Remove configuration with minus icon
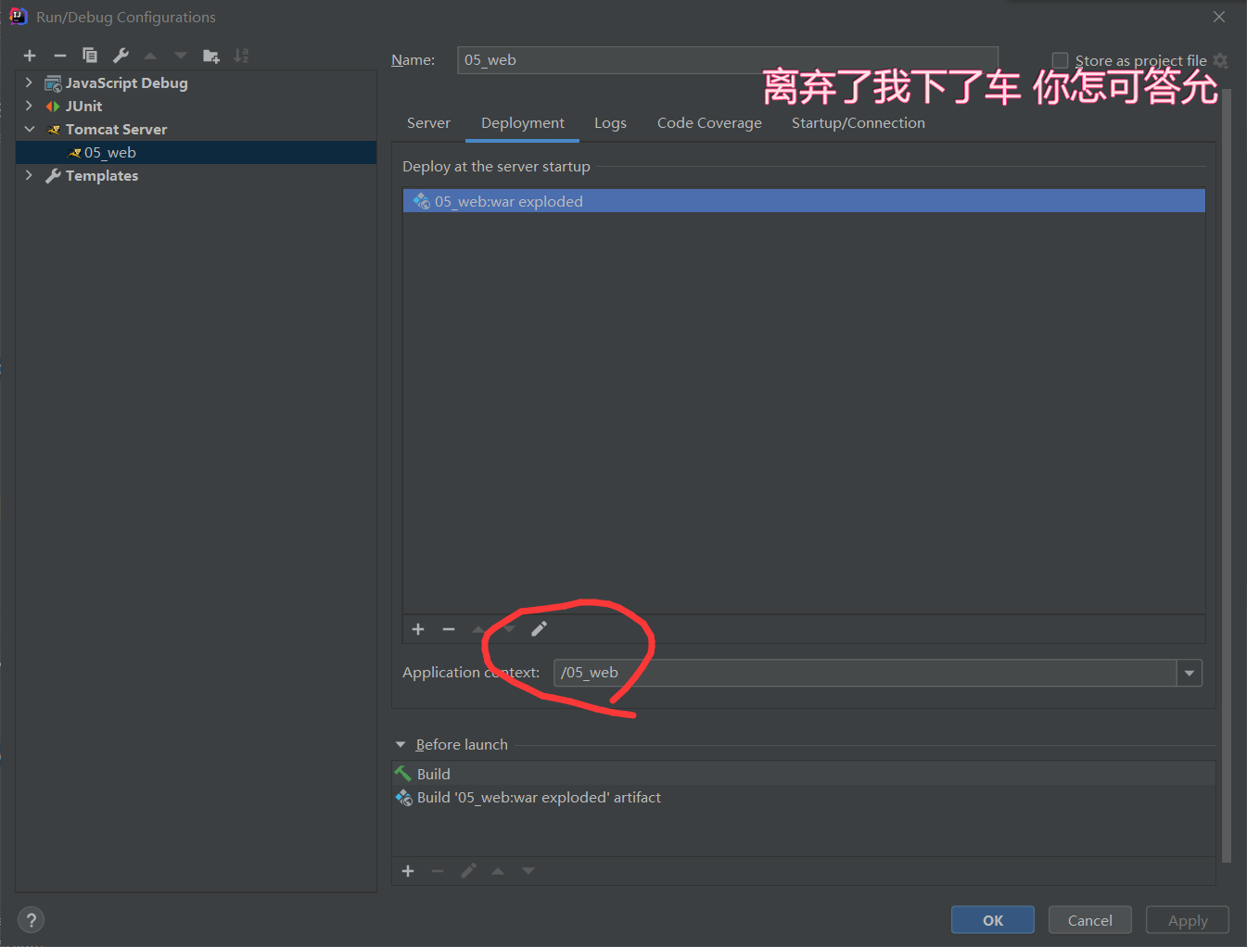 pyautogui.click(x=60, y=56)
